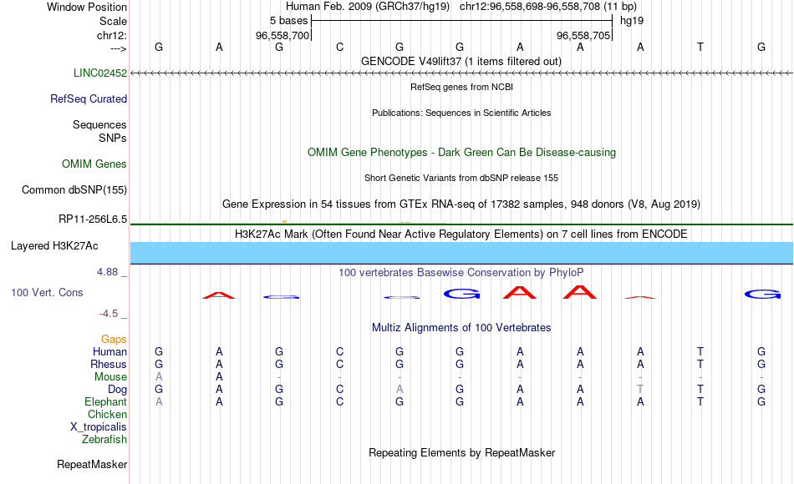This screenshot has width=794, height=484.
Task: Click the 4.88 upper conservation scale value
Action: 107,272
